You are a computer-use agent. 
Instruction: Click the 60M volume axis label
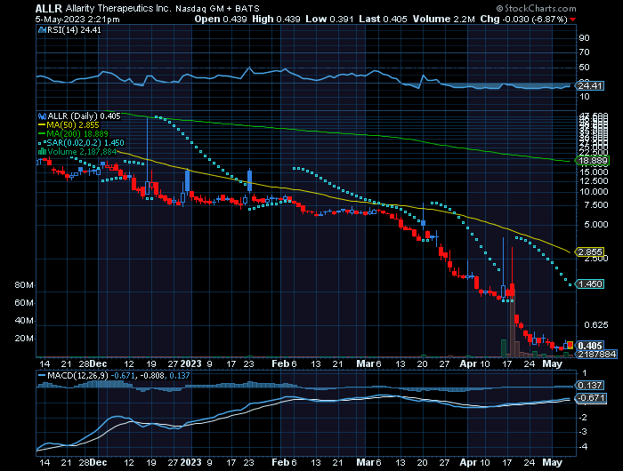tap(24, 303)
